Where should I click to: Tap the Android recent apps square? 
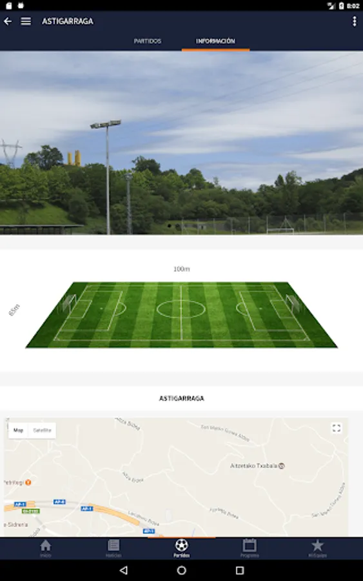click(240, 570)
